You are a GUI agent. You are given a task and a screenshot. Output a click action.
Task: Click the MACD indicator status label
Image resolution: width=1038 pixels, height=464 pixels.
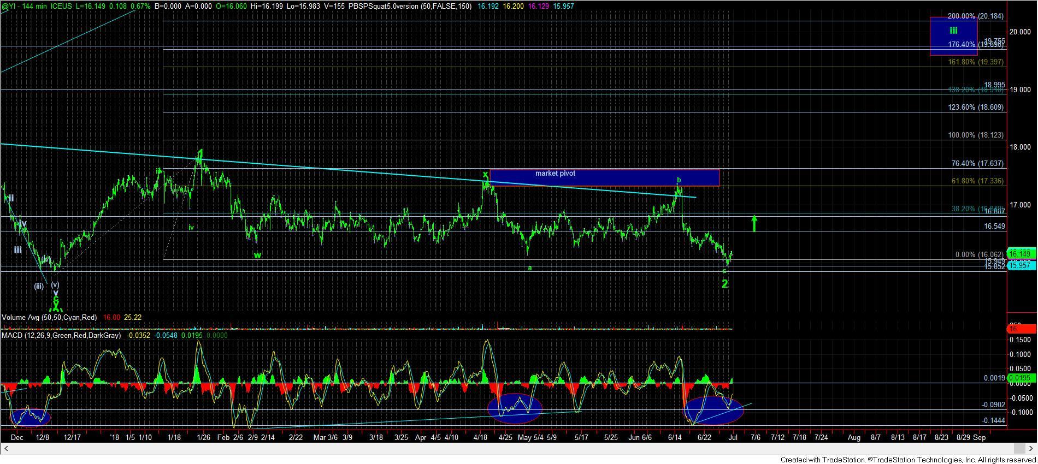pyautogui.click(x=61, y=335)
